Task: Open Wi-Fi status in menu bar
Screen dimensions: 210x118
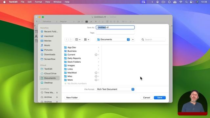Action: 181,2
